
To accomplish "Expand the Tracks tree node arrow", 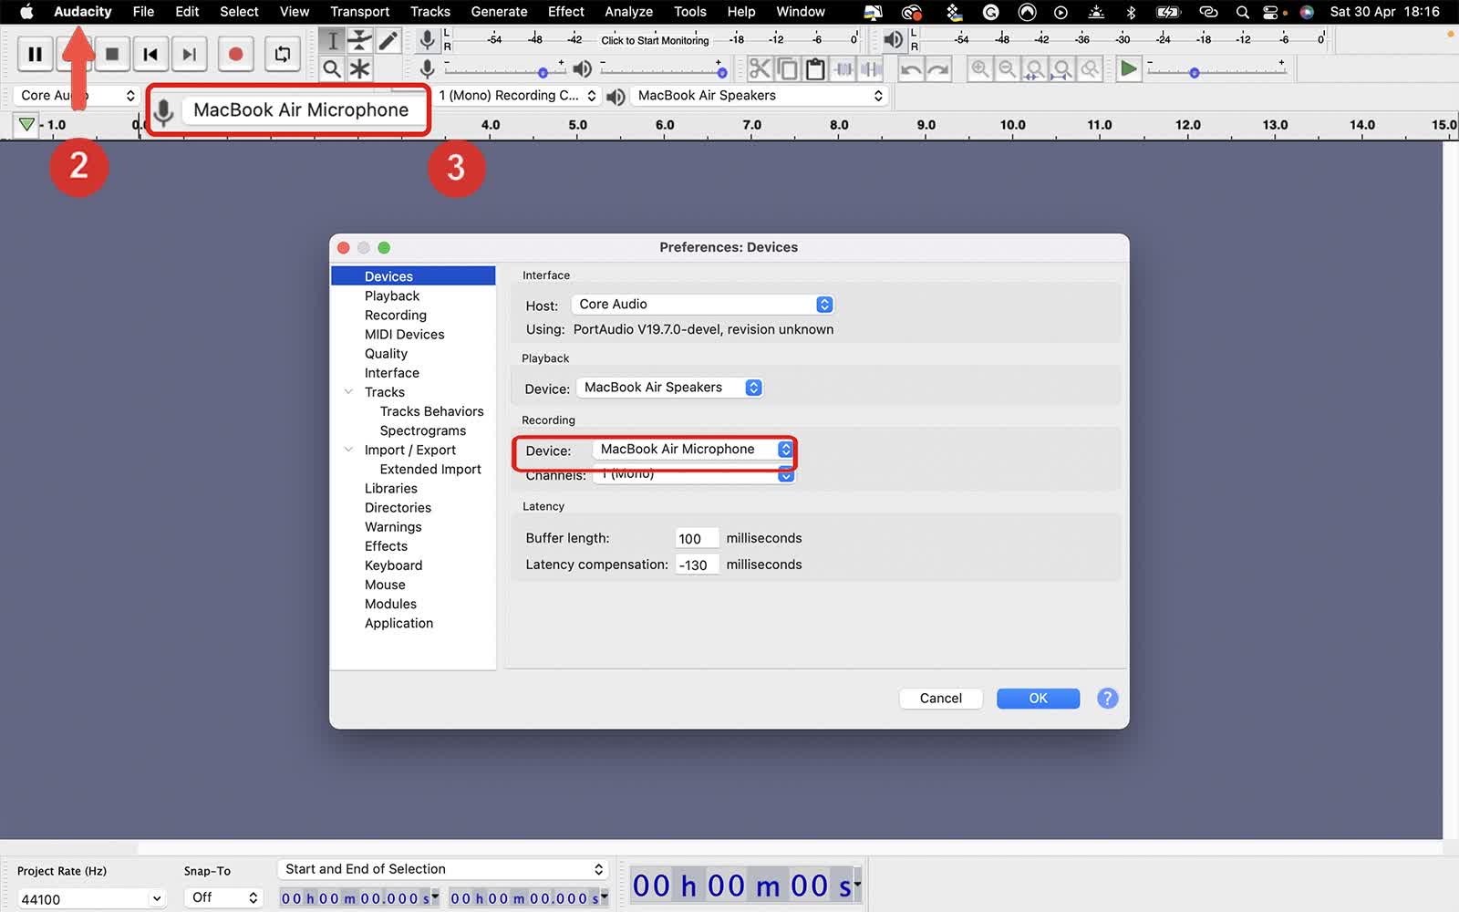I will (348, 392).
